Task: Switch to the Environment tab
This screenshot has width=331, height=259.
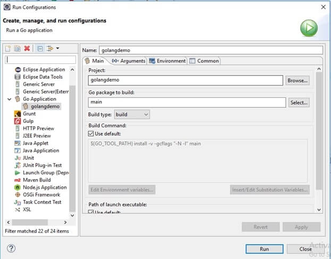Action: coord(167,61)
